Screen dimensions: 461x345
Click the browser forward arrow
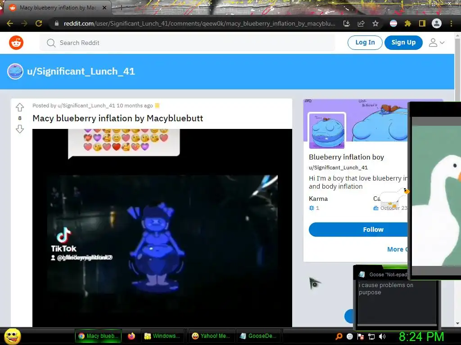click(x=24, y=23)
